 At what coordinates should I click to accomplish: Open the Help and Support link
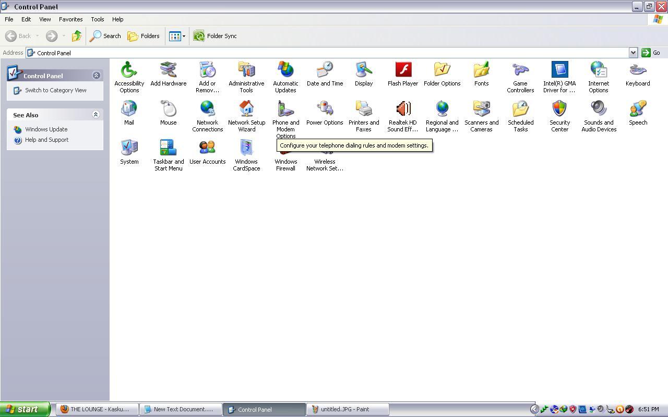(47, 140)
